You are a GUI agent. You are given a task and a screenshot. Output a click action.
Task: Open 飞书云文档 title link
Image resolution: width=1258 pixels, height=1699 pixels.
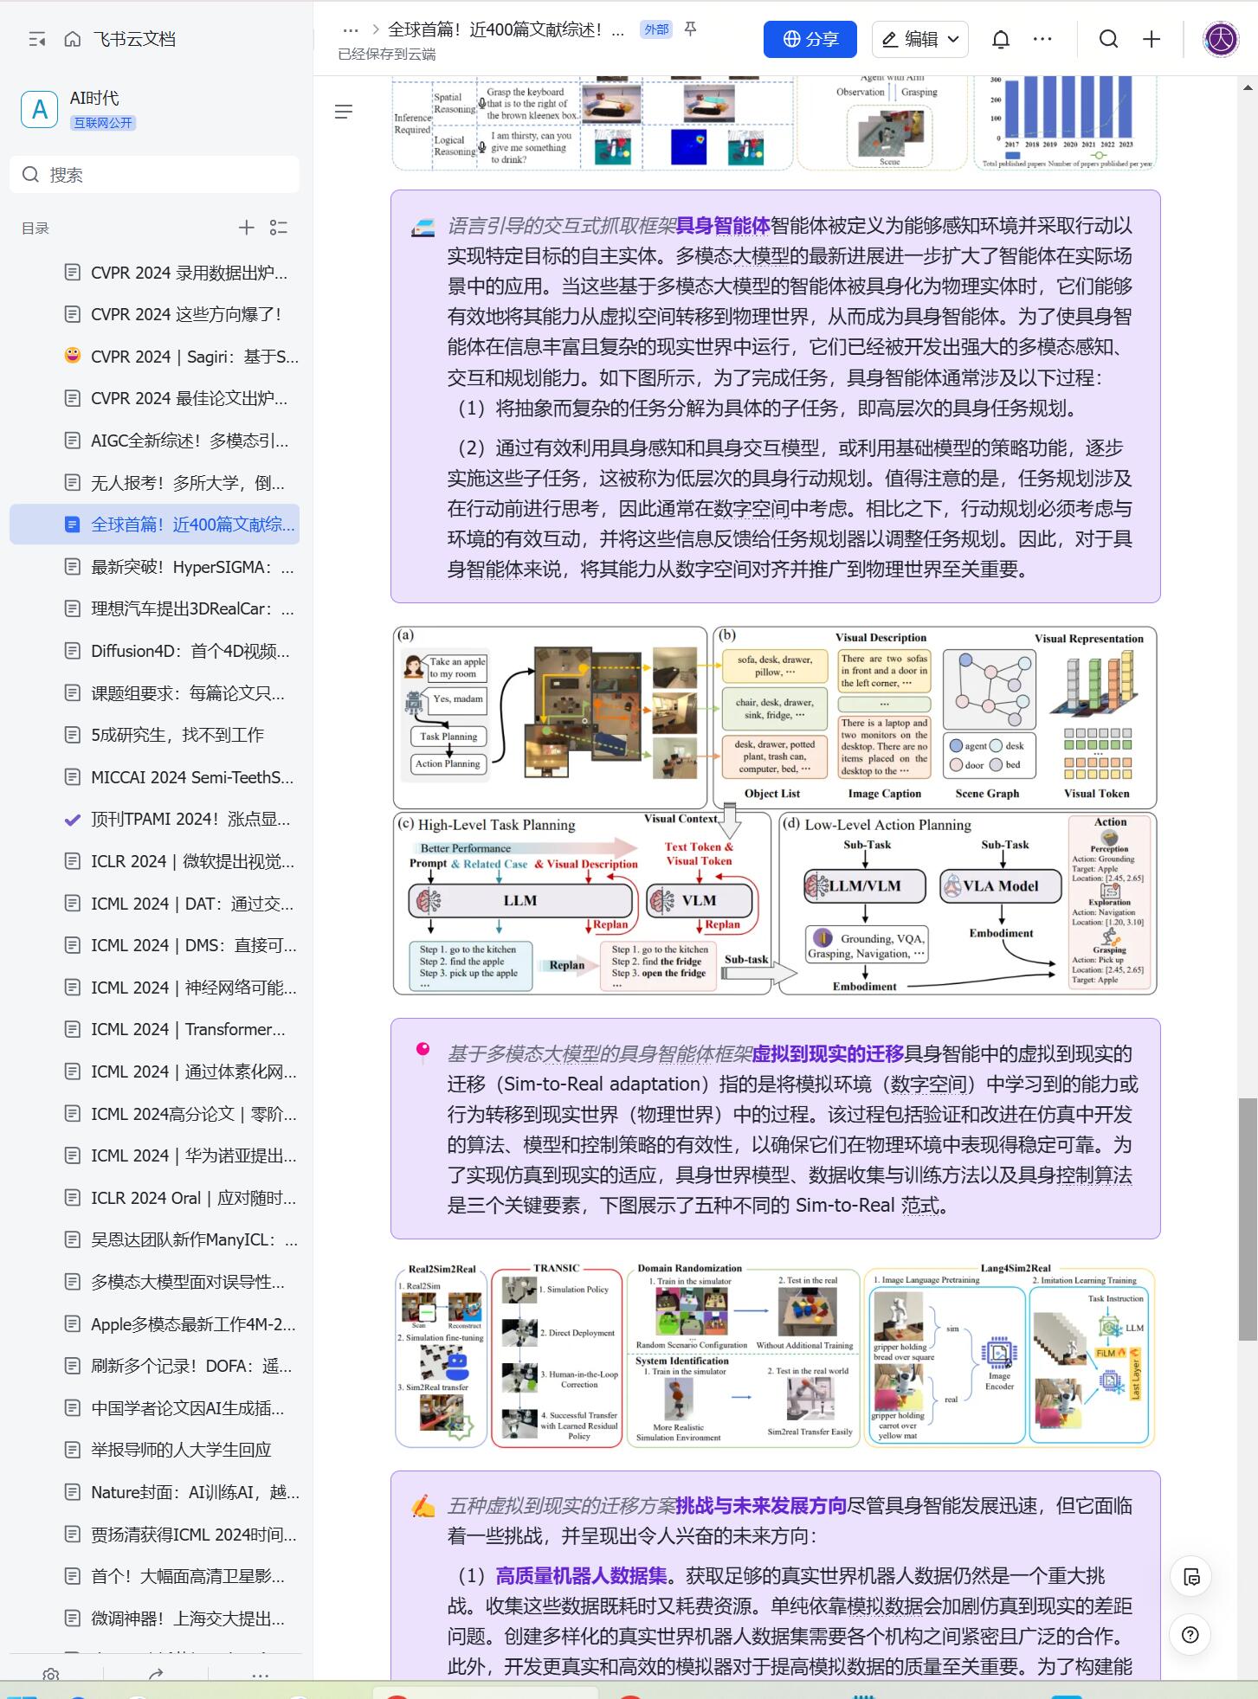tap(134, 39)
